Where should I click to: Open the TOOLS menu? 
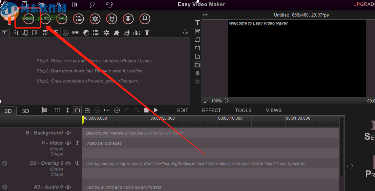[x=243, y=110]
